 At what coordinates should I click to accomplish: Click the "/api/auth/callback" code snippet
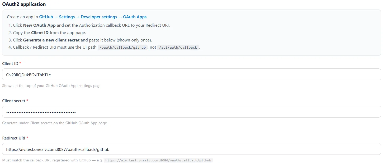pyautogui.click(x=178, y=48)
